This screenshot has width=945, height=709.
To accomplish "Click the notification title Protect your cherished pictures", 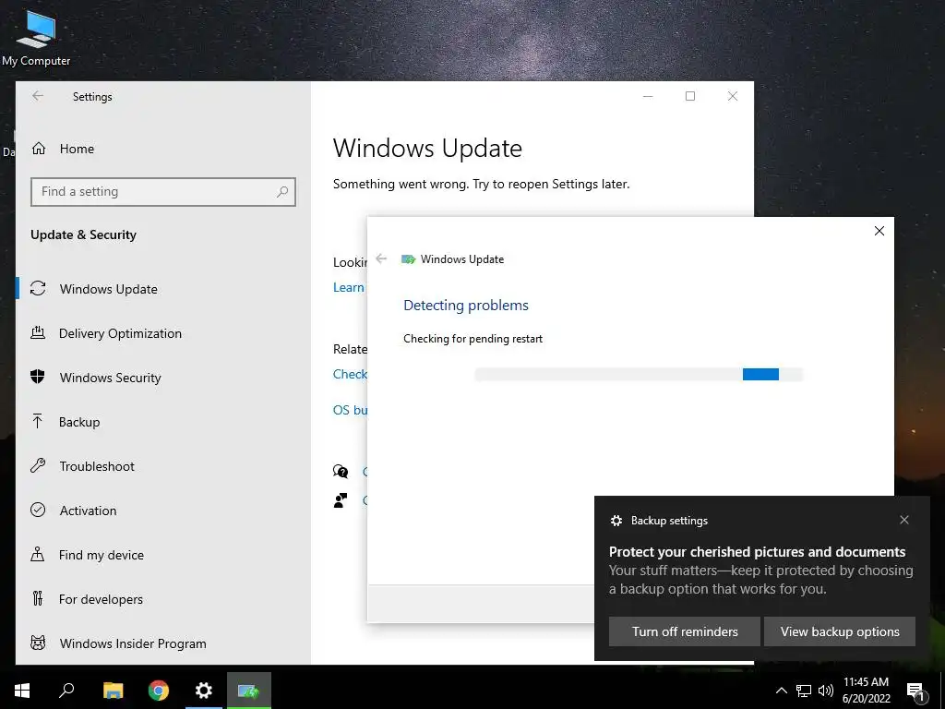I will tap(757, 552).
